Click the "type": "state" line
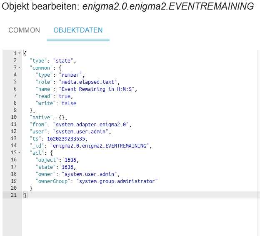This screenshot has width=260, height=236. (53, 61)
